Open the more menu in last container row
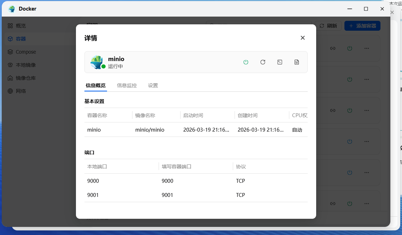 point(367,204)
